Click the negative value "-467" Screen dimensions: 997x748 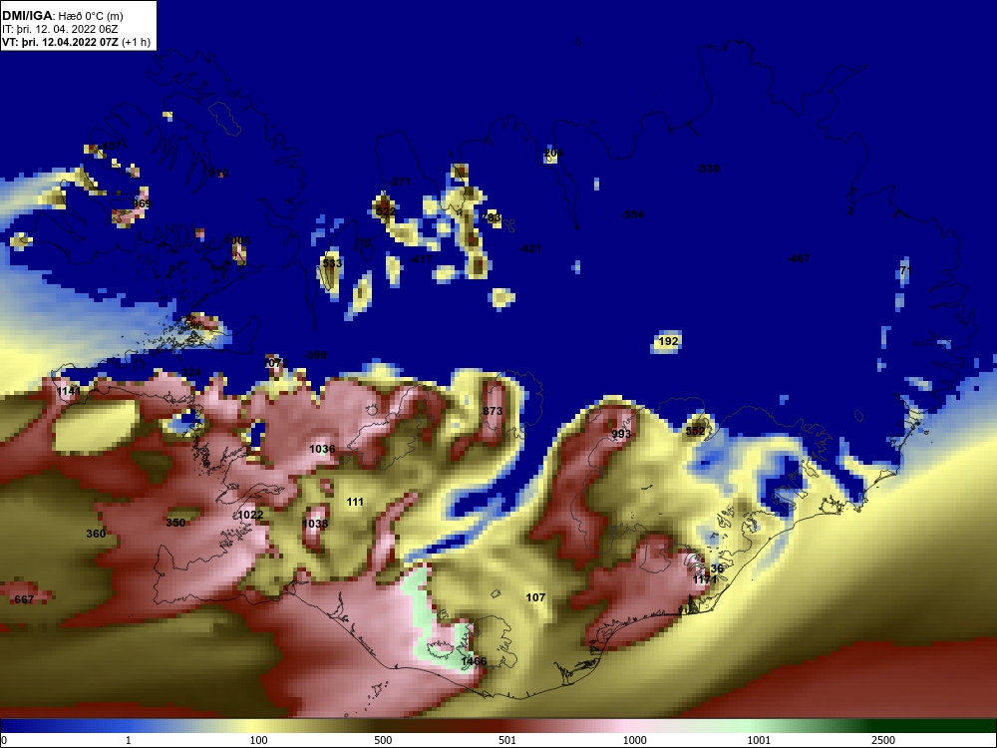[798, 258]
